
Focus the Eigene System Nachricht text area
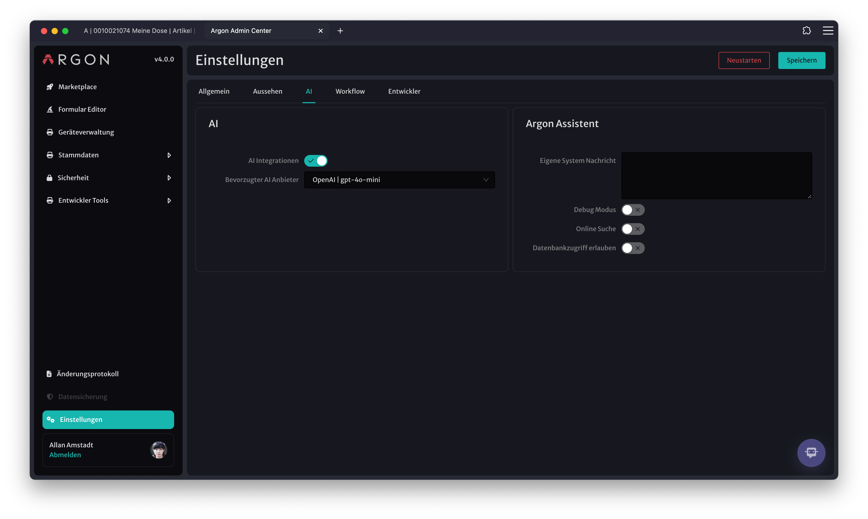pos(716,176)
